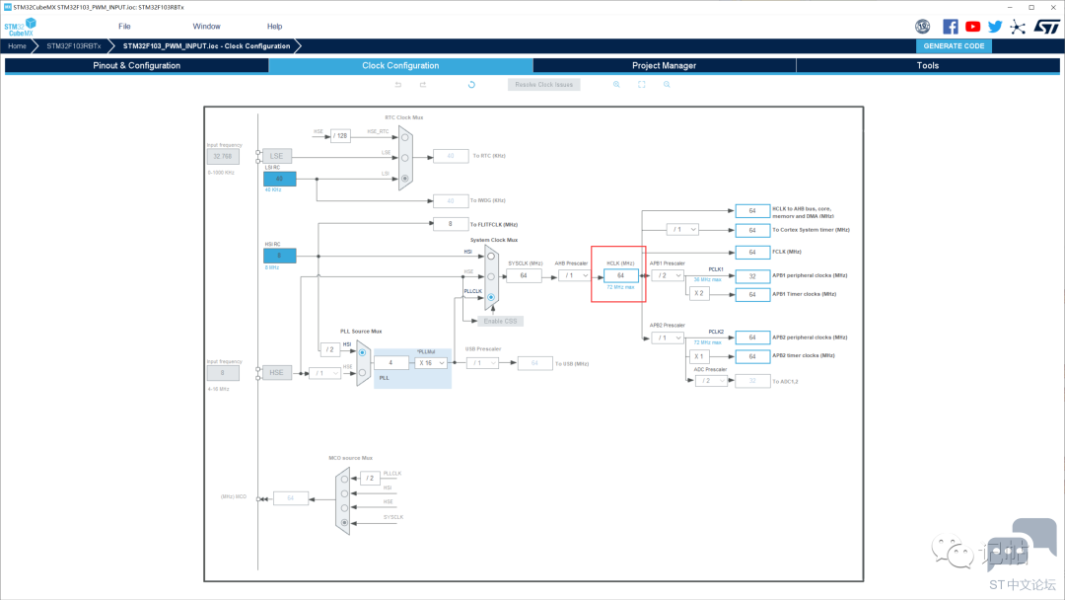Switch to Clock Configuration tab
The width and height of the screenshot is (1065, 600).
pyautogui.click(x=400, y=66)
